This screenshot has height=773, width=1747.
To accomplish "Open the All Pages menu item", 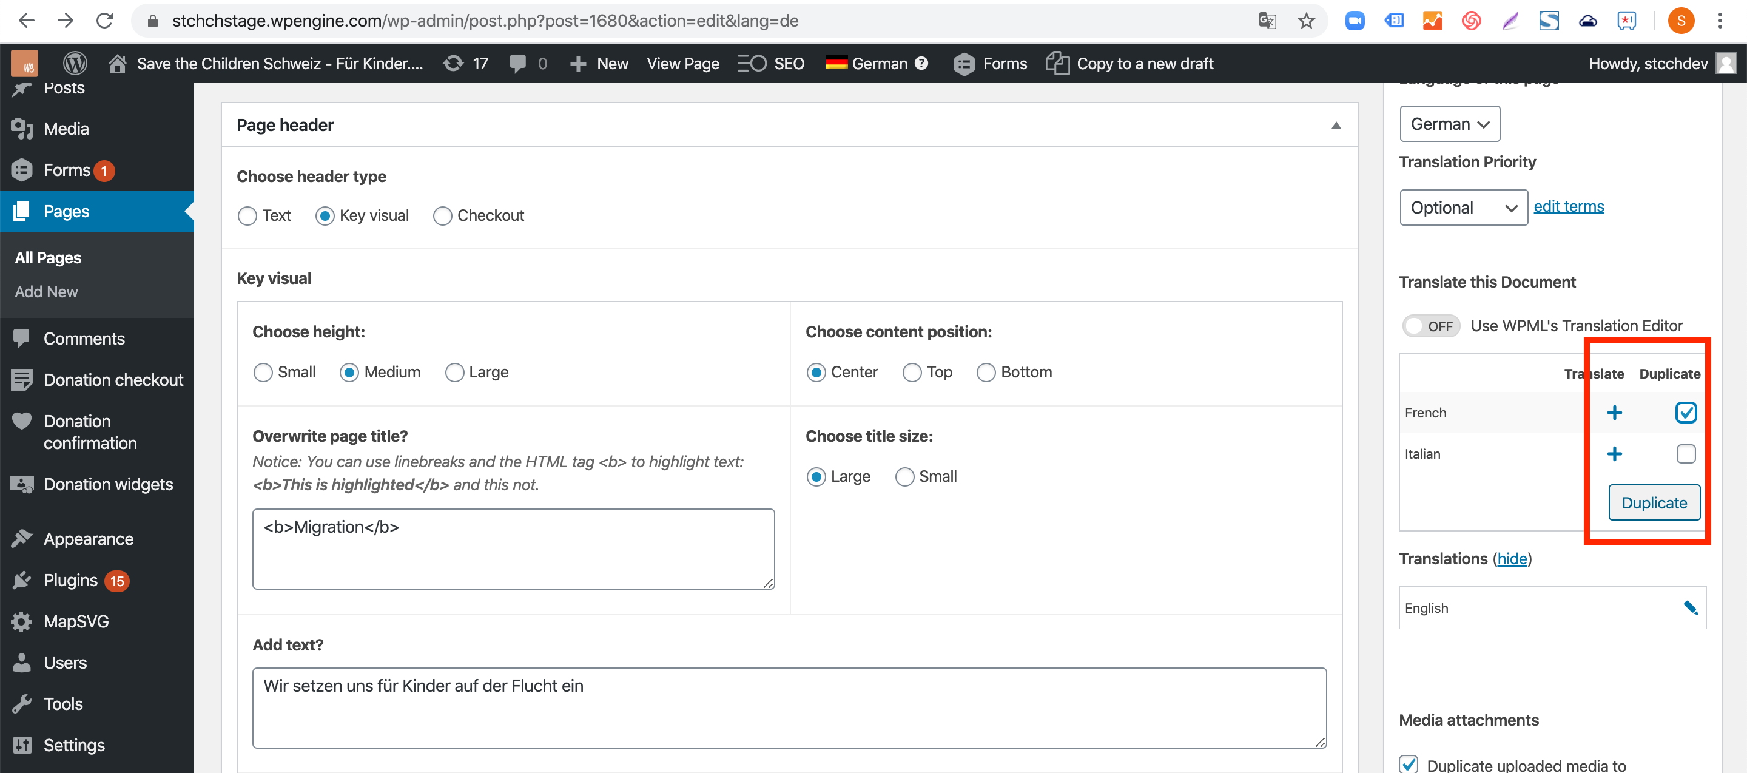I will pos(47,256).
